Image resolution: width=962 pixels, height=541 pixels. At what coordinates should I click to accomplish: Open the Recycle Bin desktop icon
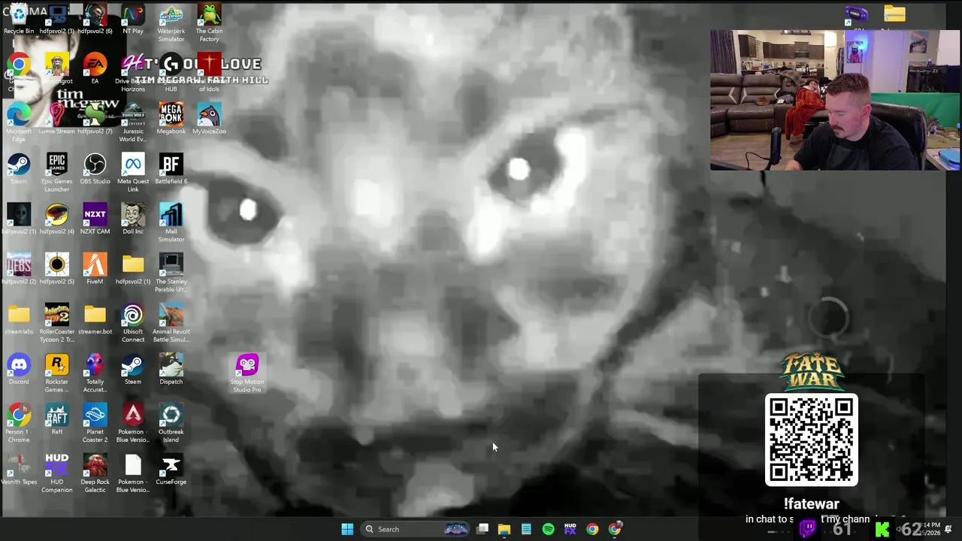(x=19, y=20)
